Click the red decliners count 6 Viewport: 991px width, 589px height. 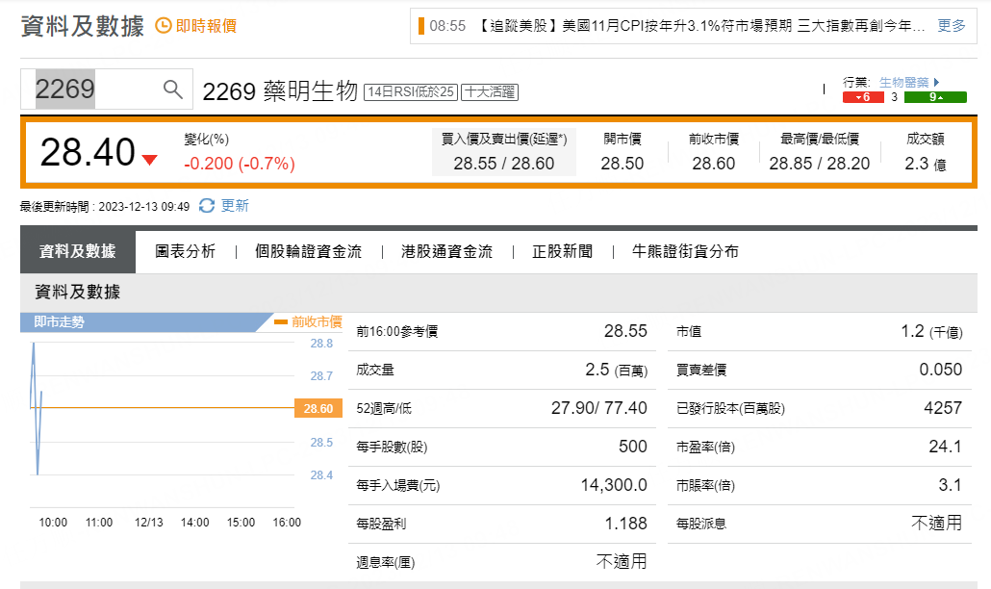tap(863, 97)
